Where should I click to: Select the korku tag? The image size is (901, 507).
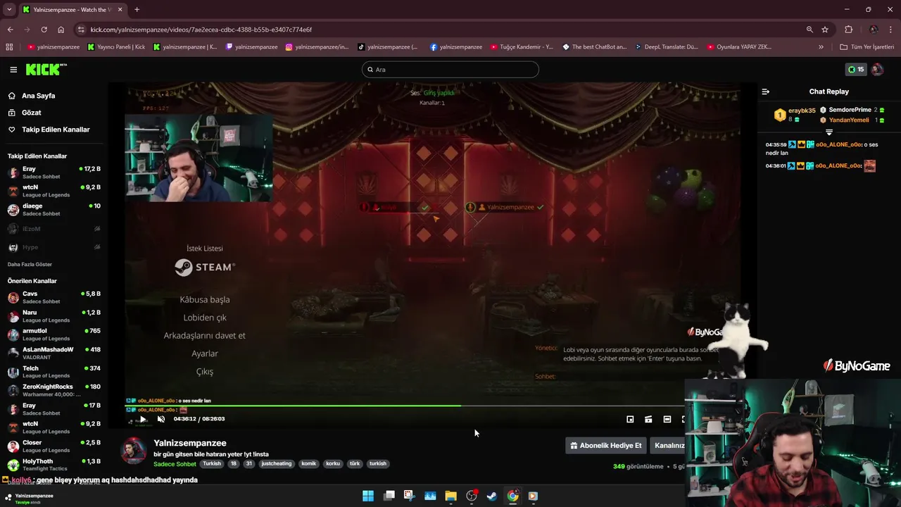click(333, 464)
